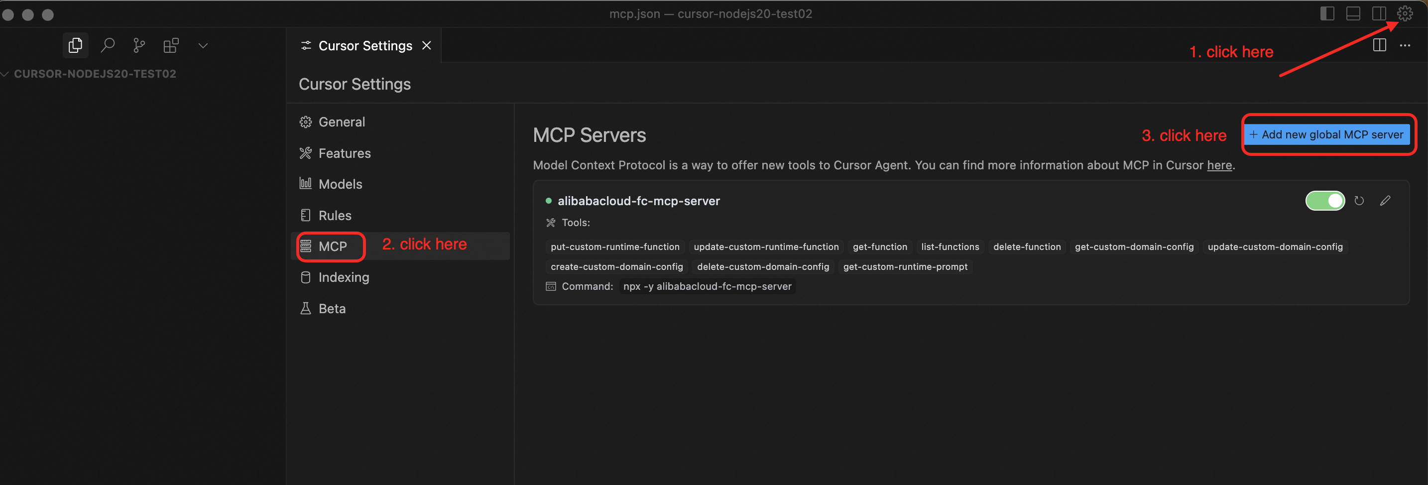Open the Source Control view
The width and height of the screenshot is (1428, 485).
coord(138,45)
